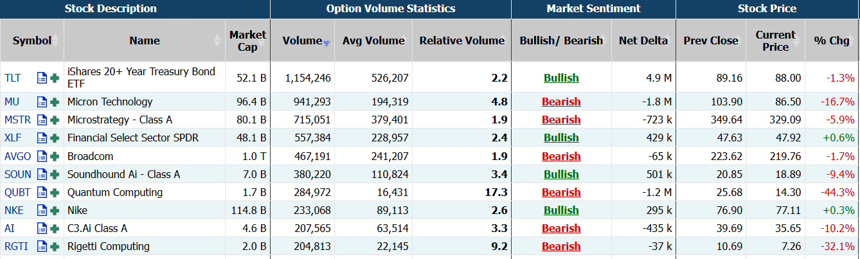This screenshot has width=860, height=259.
Task: Click the Bearish link for QUBT
Action: [x=561, y=192]
